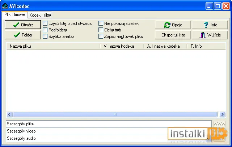
Task: Click the Folder button
Action: click(x=23, y=35)
